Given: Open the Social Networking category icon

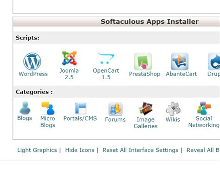Looking at the screenshot, I should (204, 108).
